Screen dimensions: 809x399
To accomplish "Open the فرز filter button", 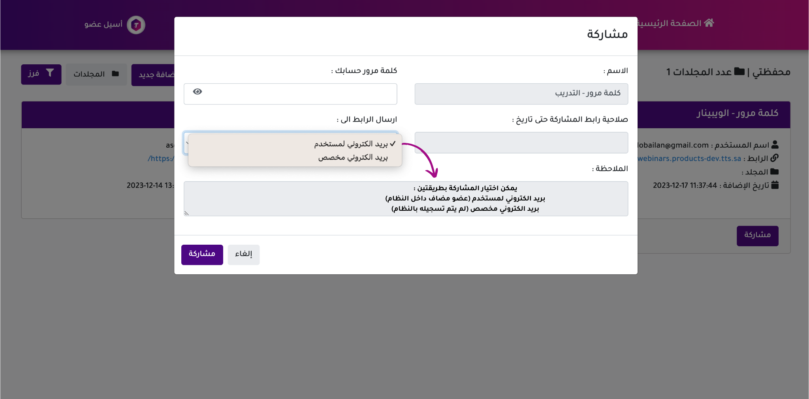I will click(41, 74).
